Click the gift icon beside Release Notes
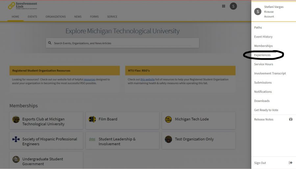296x169 pixels. 291,119
